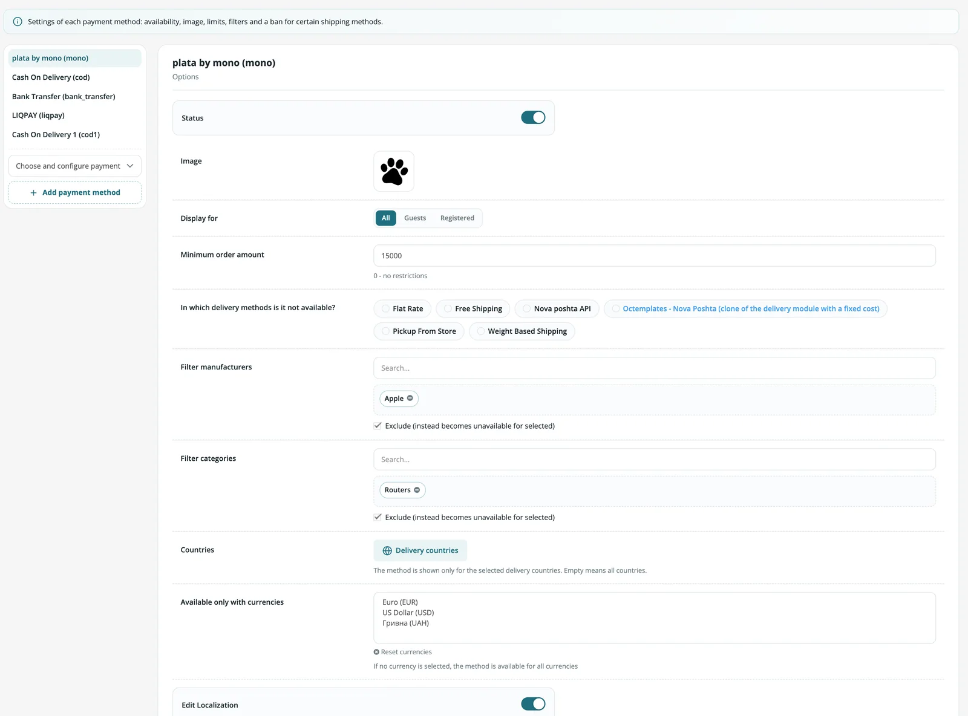The height and width of the screenshot is (716, 968).
Task: Select Weight Based Shipping delivery method
Action: 522,331
